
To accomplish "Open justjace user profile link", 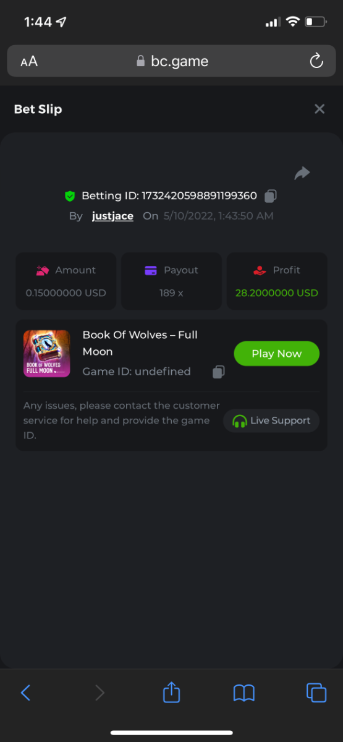I will [112, 216].
